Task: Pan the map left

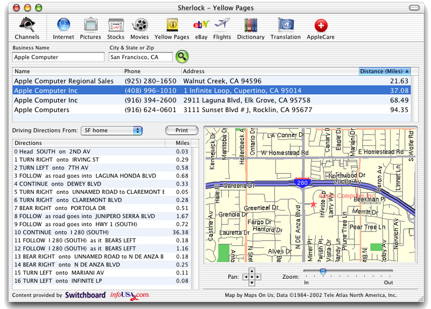Action: (x=246, y=277)
